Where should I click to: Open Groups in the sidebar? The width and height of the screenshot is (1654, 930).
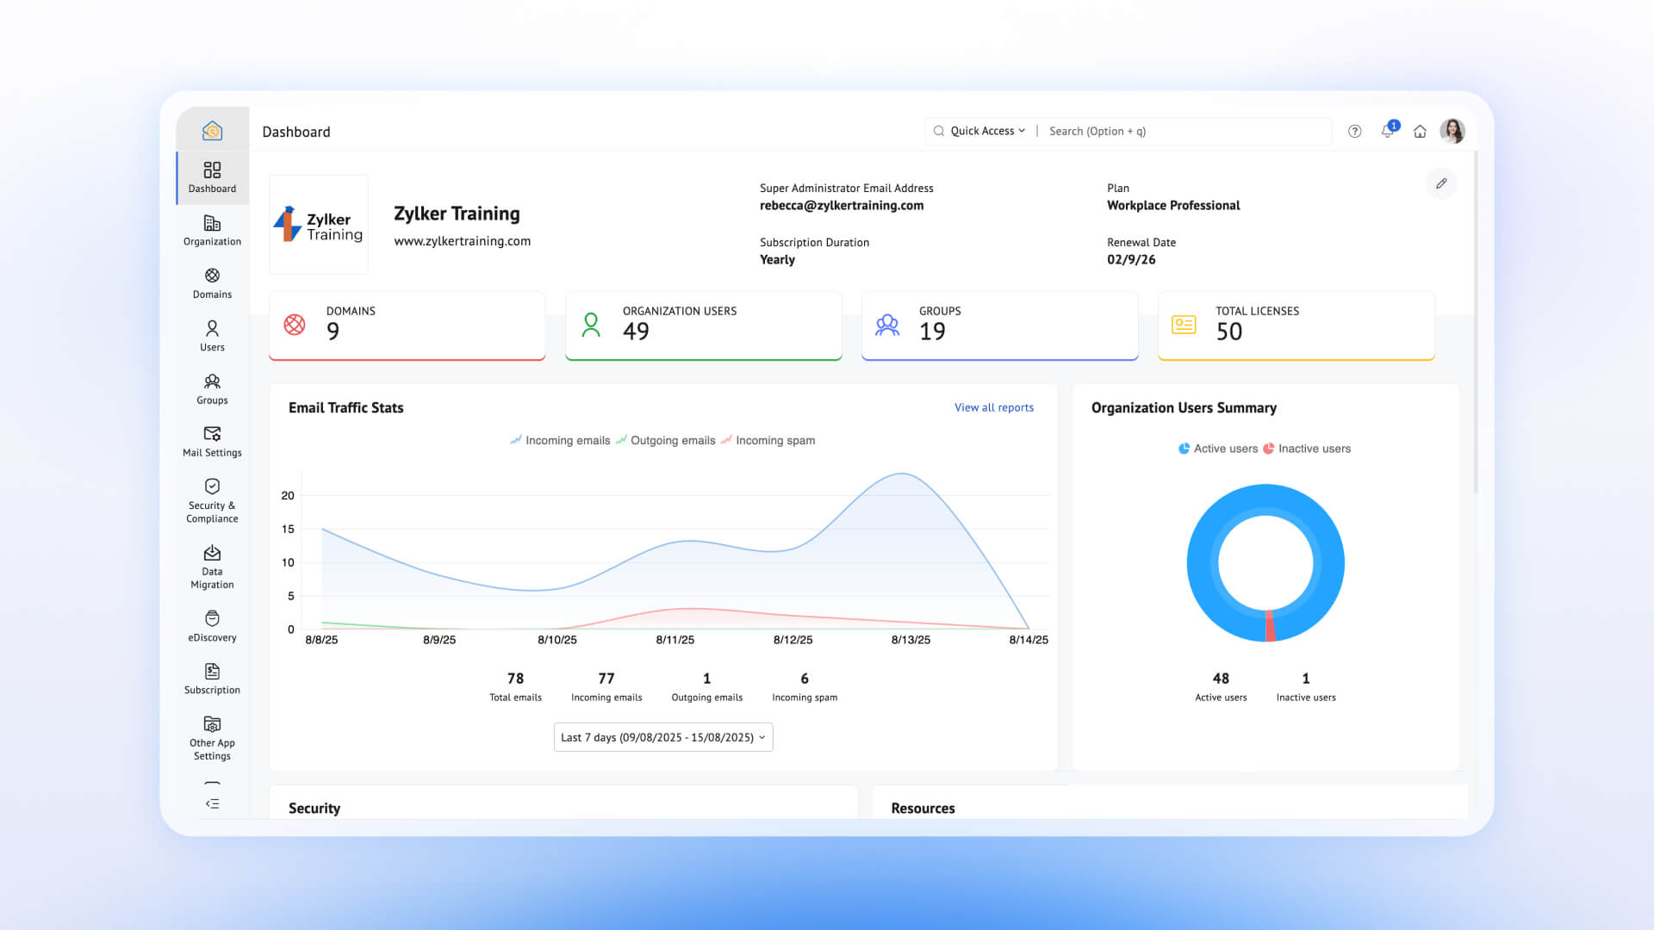click(x=212, y=389)
